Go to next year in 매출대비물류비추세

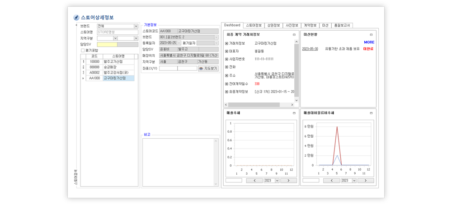coord(366,181)
